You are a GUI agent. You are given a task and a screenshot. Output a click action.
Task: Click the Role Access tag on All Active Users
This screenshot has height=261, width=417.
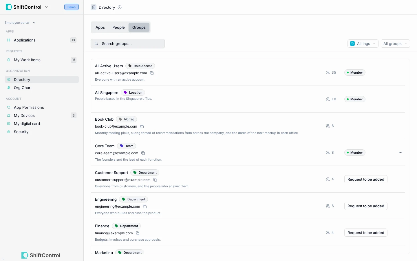coord(140,66)
